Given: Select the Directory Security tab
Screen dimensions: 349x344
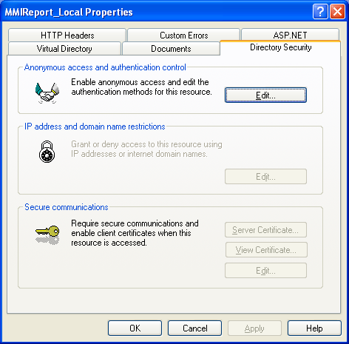Looking at the screenshot, I should coord(280,47).
